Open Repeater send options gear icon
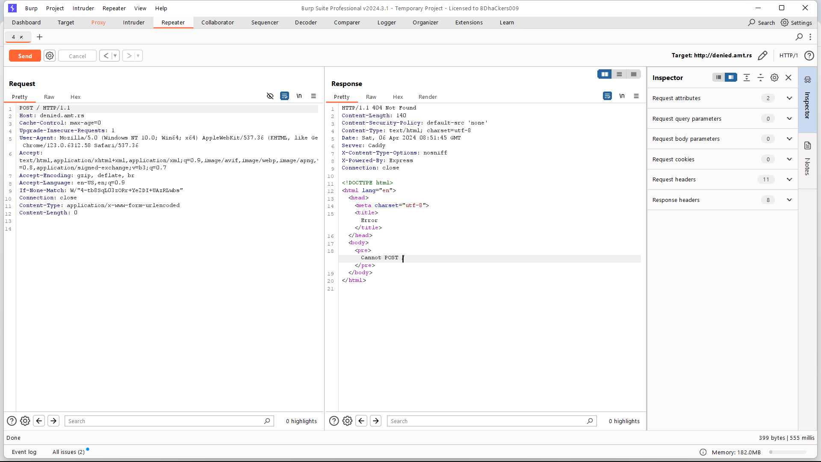Viewport: 821px width, 462px height. point(50,56)
